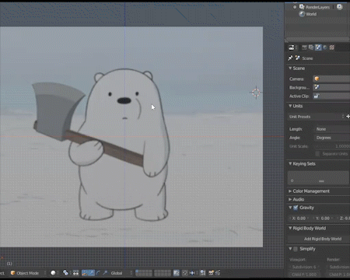
Task: Click the Scene icon in the breadcrumb
Action: click(x=298, y=58)
